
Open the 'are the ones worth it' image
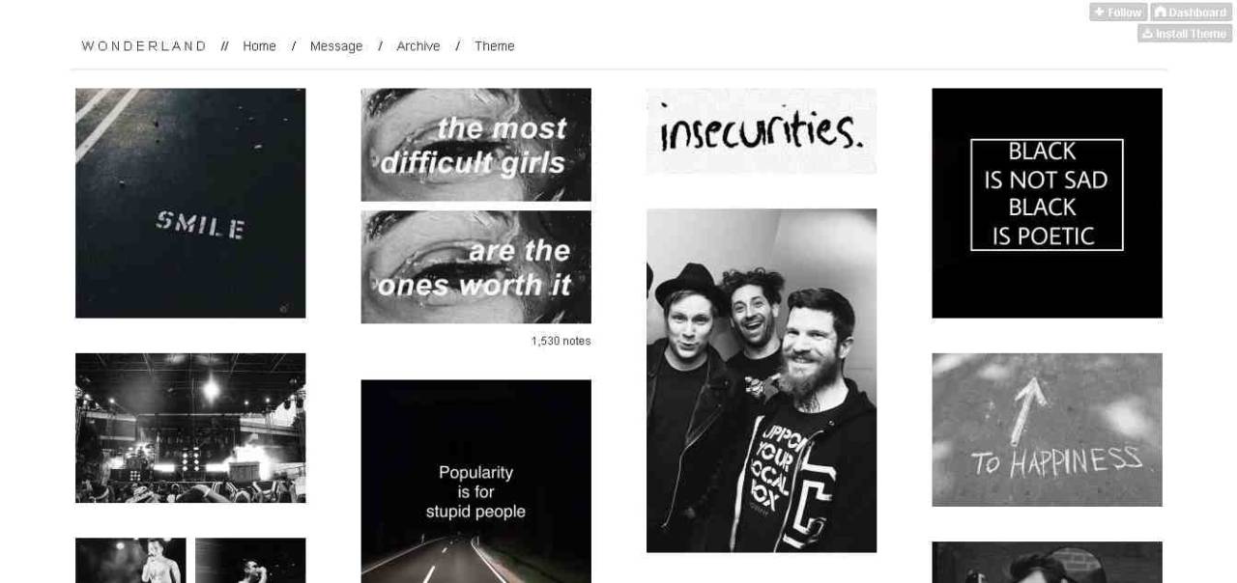pos(475,266)
